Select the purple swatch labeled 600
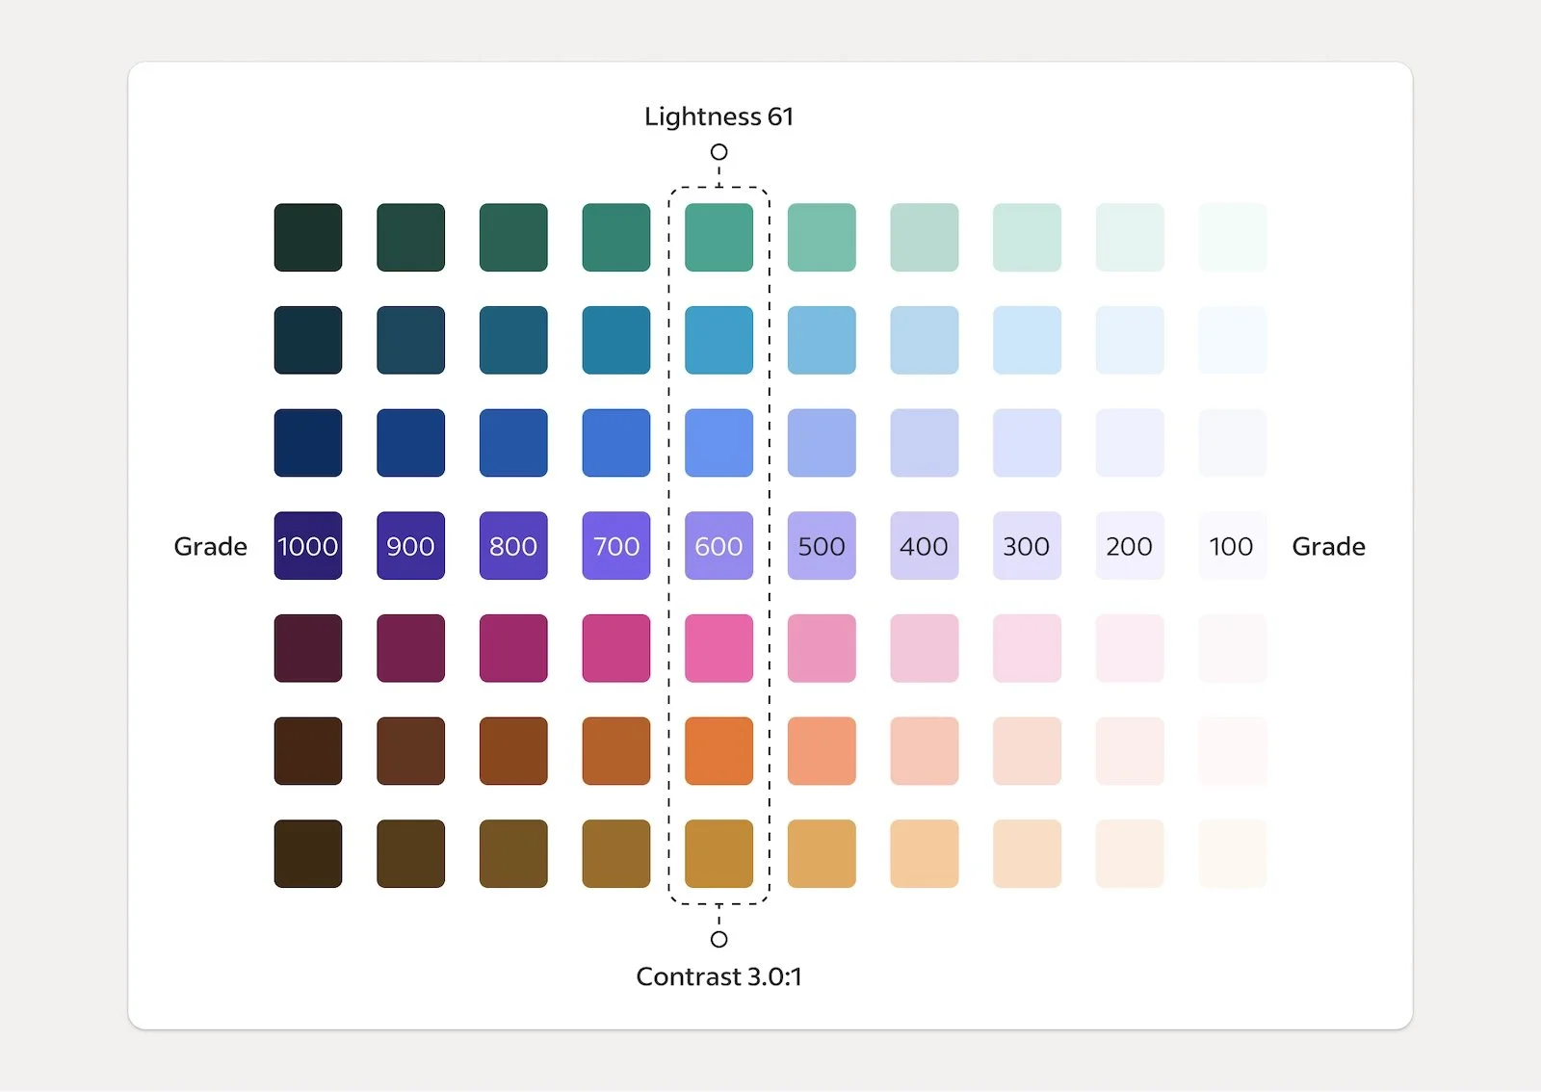Viewport: 1541px width, 1092px height. coord(719,546)
